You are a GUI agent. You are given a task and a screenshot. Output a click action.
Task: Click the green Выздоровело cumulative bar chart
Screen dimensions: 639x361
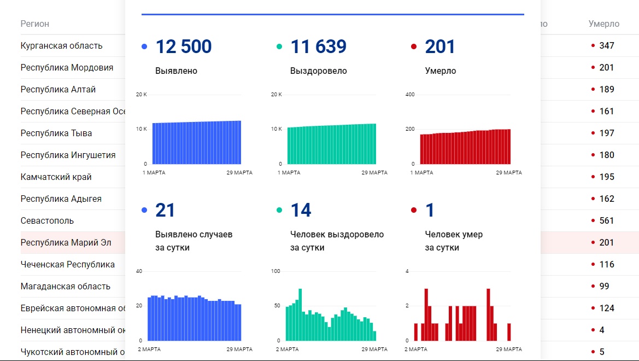pyautogui.click(x=332, y=143)
